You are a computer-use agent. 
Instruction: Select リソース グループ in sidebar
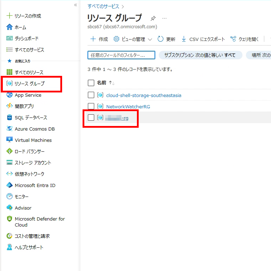click(30, 84)
